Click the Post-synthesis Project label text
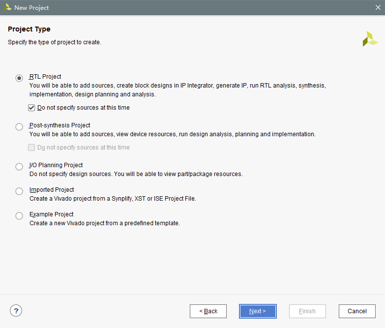Image resolution: width=385 pixels, height=328 pixels. [59, 125]
